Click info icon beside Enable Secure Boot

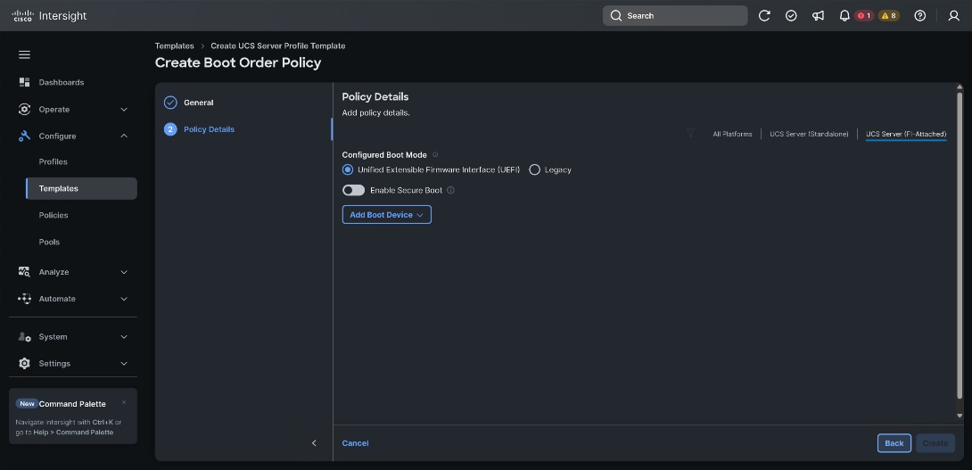[x=450, y=190]
